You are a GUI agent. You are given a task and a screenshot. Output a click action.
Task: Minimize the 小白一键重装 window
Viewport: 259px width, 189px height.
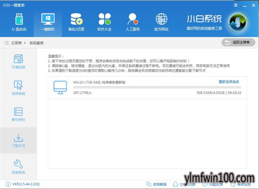click(x=245, y=6)
